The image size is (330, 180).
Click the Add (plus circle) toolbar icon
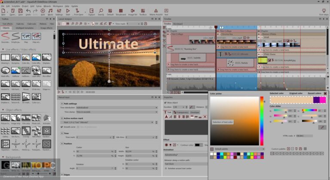tap(43, 11)
